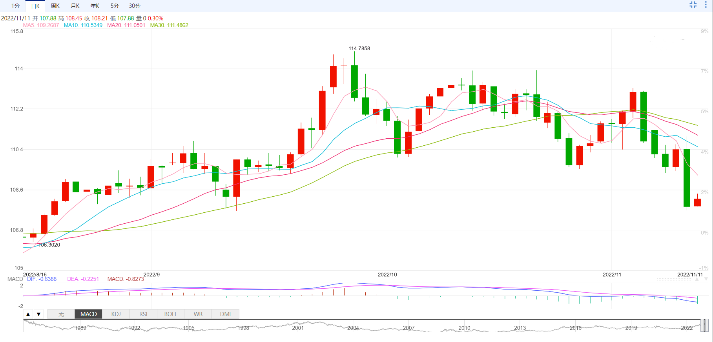The height and width of the screenshot is (342, 713).
Task: Switch to the 5分 chart tab
Action: point(115,6)
